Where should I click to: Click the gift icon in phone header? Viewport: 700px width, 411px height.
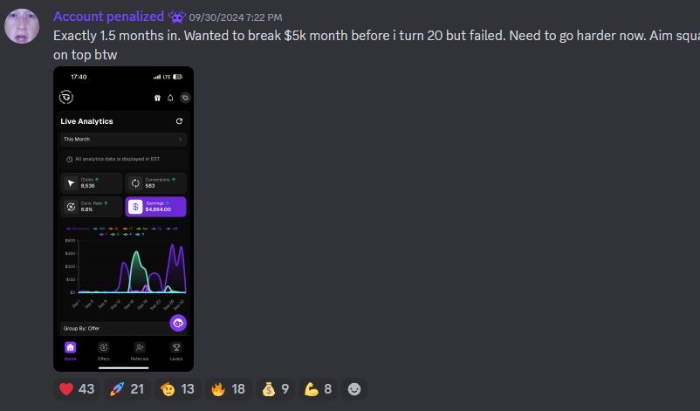pos(157,98)
